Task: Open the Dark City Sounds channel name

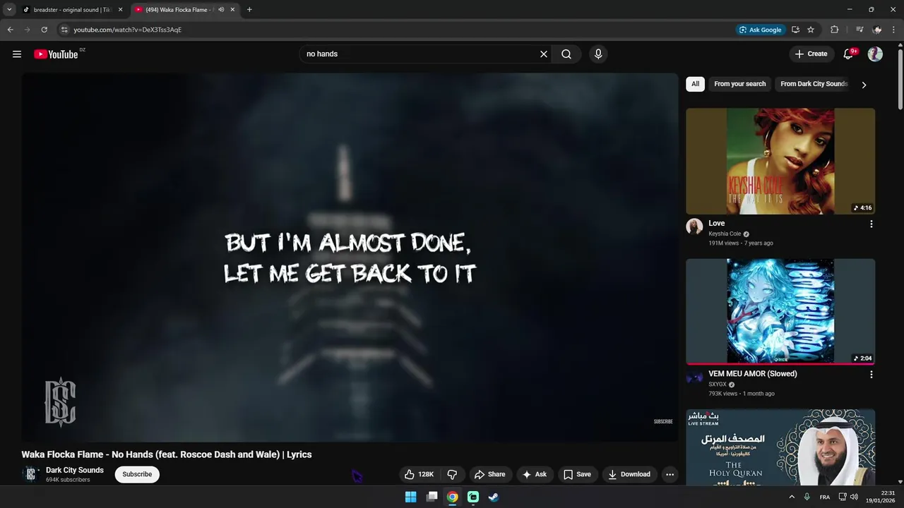Action: (75, 471)
